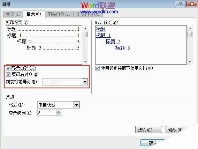Viewport: 198px width, 149px height.
Task: Uncheck the 页码右对齐 checkbox
Action: click(8, 74)
